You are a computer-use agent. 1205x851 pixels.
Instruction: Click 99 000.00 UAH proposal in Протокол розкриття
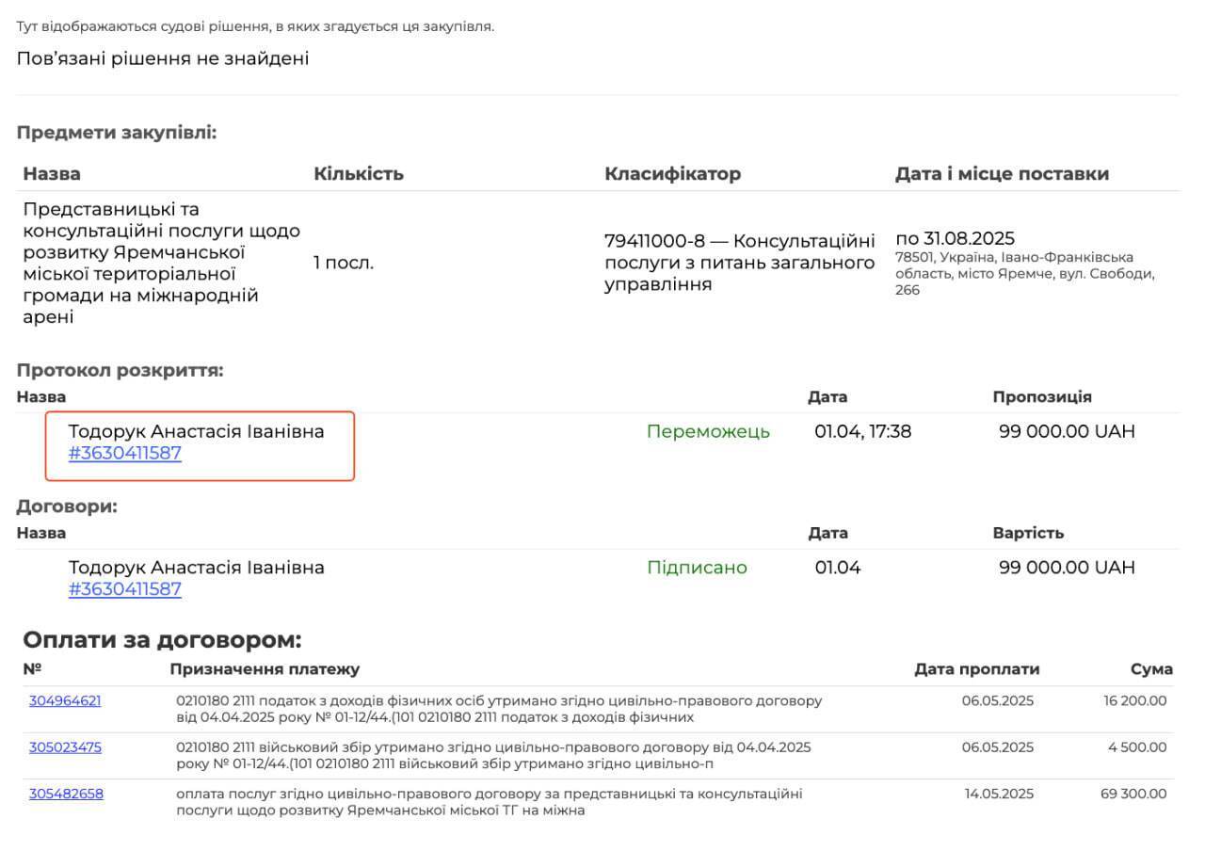pyautogui.click(x=1067, y=432)
